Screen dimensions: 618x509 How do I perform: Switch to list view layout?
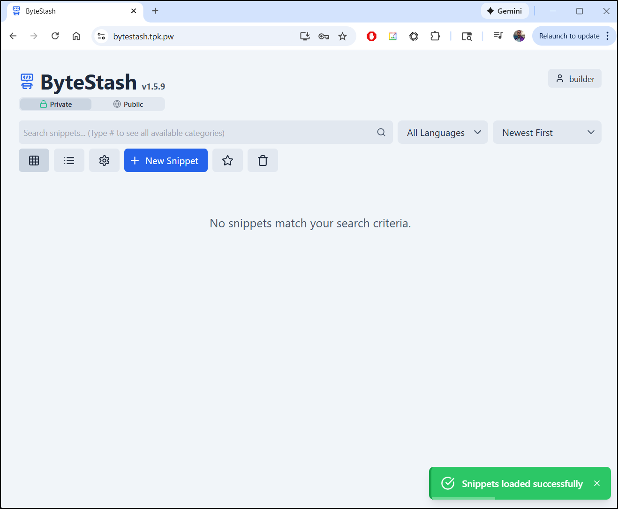(x=69, y=160)
